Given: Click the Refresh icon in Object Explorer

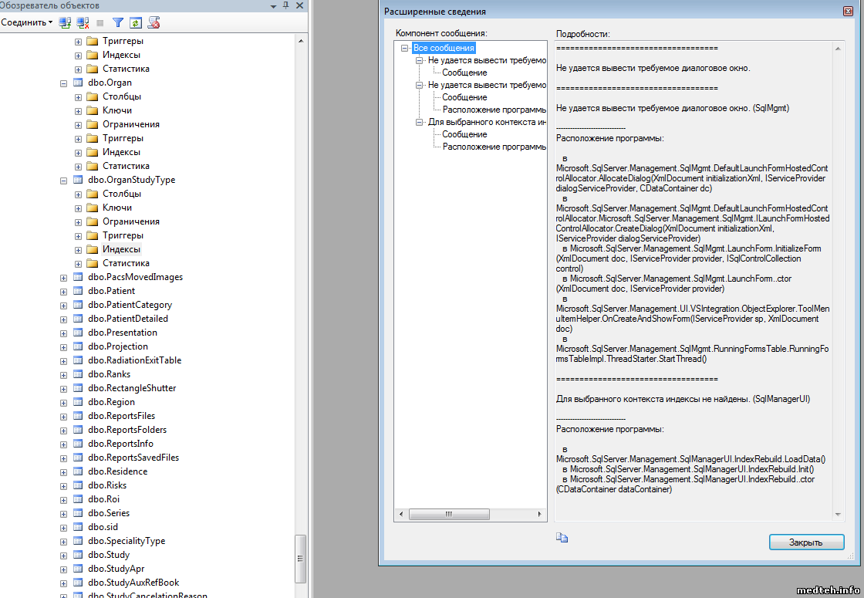Looking at the screenshot, I should click(135, 22).
